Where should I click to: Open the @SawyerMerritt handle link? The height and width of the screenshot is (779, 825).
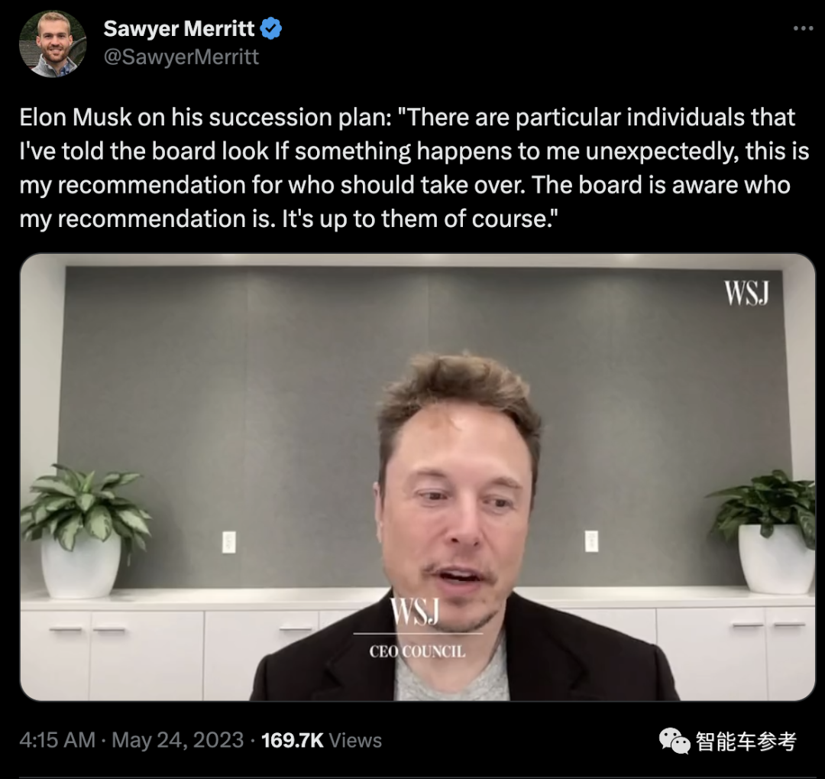(x=181, y=57)
